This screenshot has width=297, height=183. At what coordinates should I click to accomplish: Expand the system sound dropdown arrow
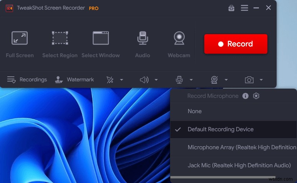(156, 80)
